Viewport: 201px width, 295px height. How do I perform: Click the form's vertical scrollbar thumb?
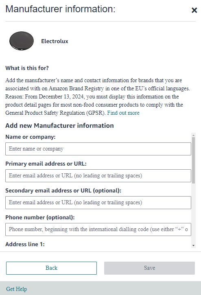193,160
